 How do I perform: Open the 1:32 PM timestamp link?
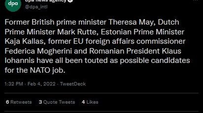tap(14, 84)
